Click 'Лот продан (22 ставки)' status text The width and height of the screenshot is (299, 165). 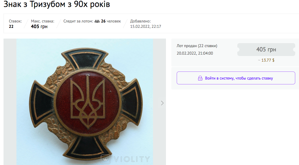(197, 46)
